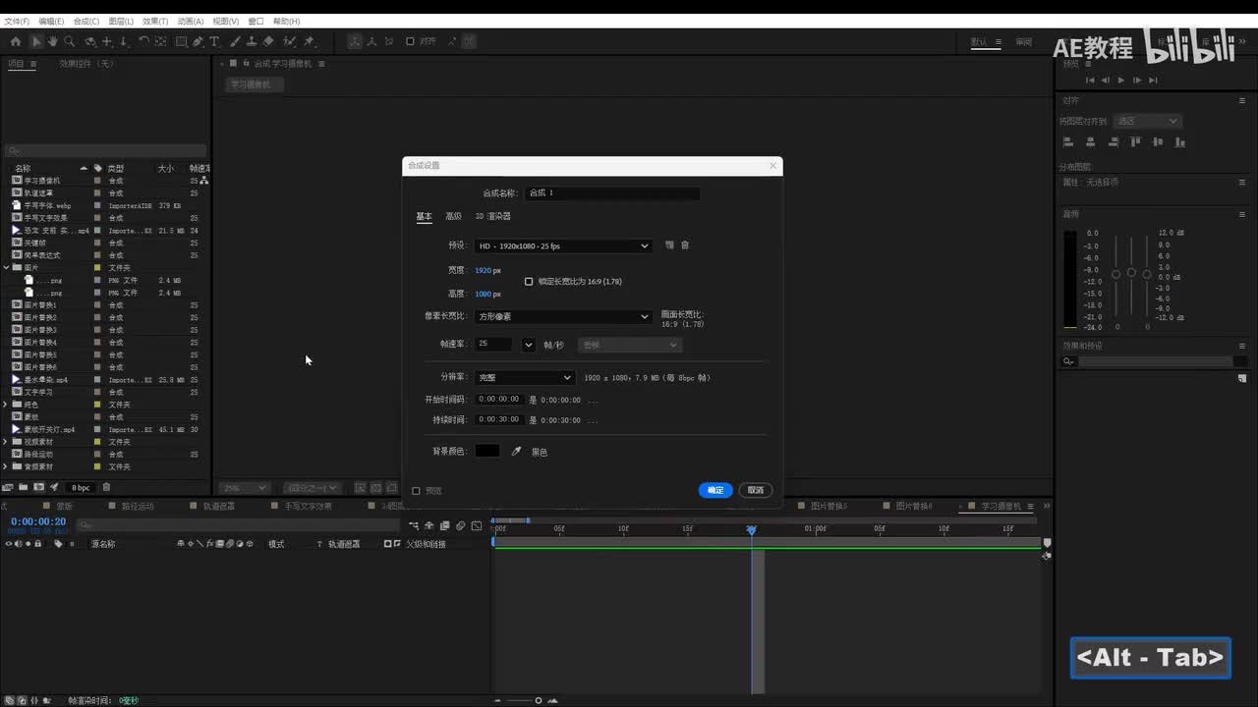This screenshot has height=707, width=1258.
Task: Click the play button in Preview panel
Action: 1121,81
